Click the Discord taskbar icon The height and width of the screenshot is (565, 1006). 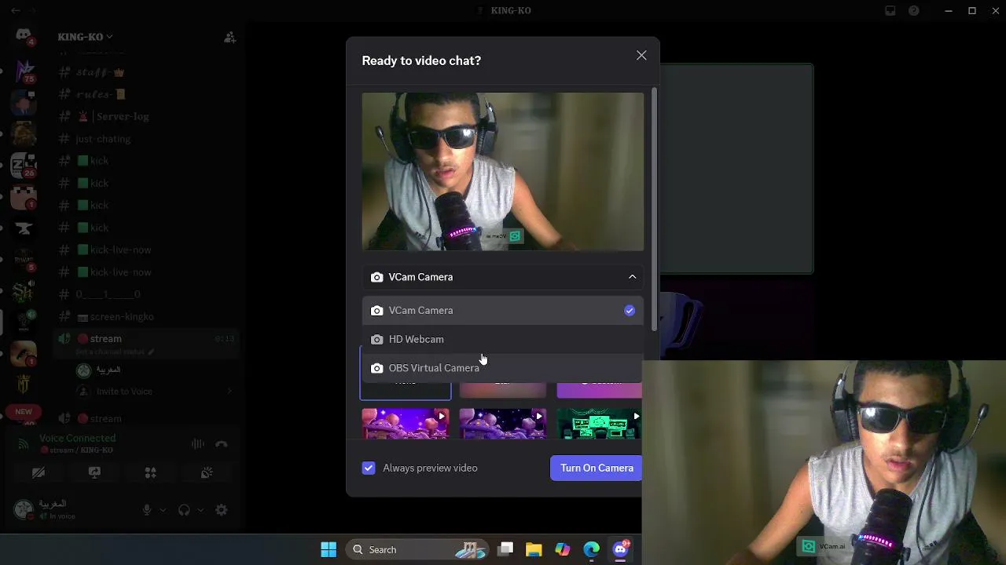[621, 549]
